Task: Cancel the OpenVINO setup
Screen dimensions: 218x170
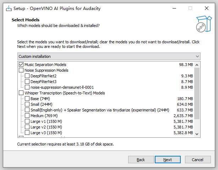Action: pyautogui.click(x=198, y=160)
